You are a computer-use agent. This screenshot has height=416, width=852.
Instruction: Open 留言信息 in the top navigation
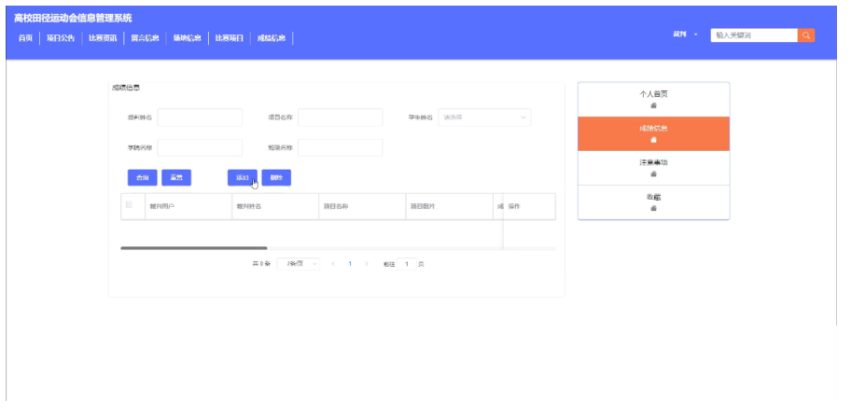145,38
